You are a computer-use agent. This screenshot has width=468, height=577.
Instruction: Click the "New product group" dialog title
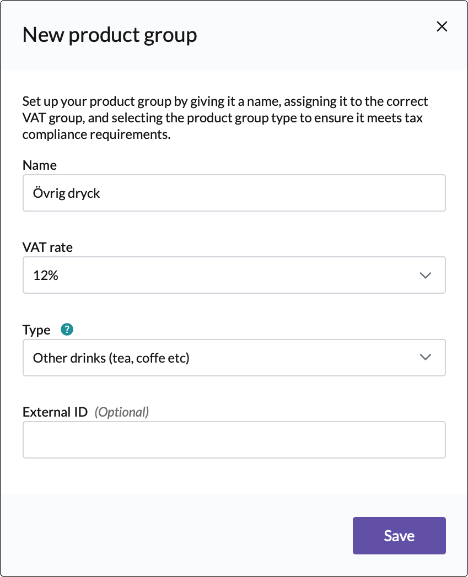(x=109, y=35)
